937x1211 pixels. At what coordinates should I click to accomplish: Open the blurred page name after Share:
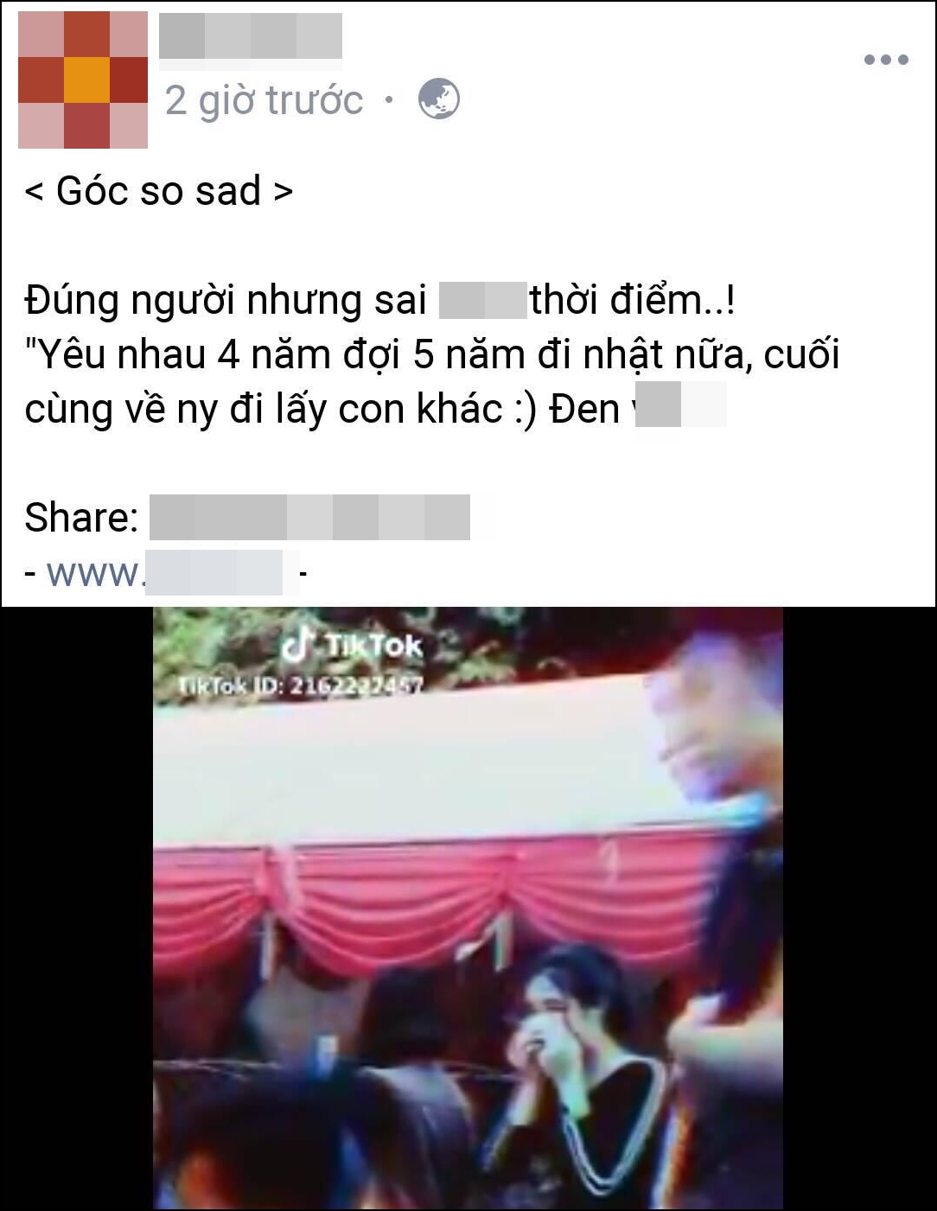tap(309, 517)
